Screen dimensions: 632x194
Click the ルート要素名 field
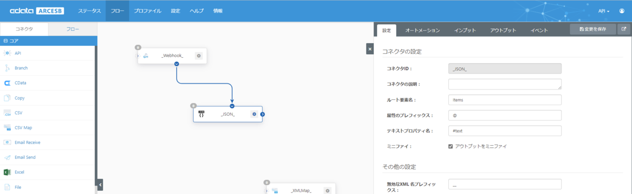[x=505, y=100]
